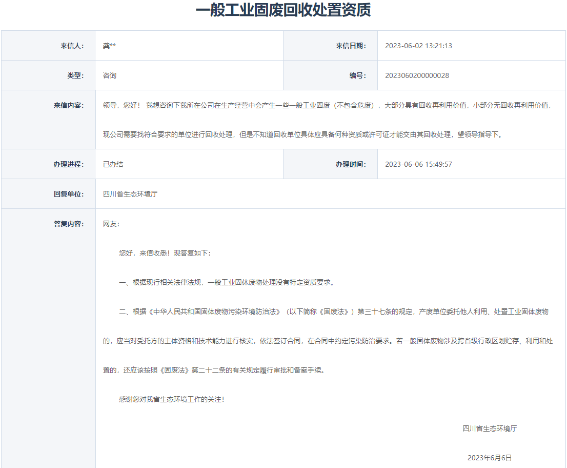567x468 pixels.
Task: Click the greeting 网友： in the reply
Action: click(x=111, y=224)
